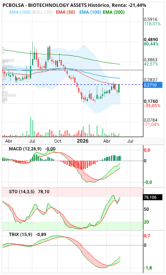Click the Jul label left of Oct
Image resolution: width=166 pixels, height=275 pixels.
[32, 141]
